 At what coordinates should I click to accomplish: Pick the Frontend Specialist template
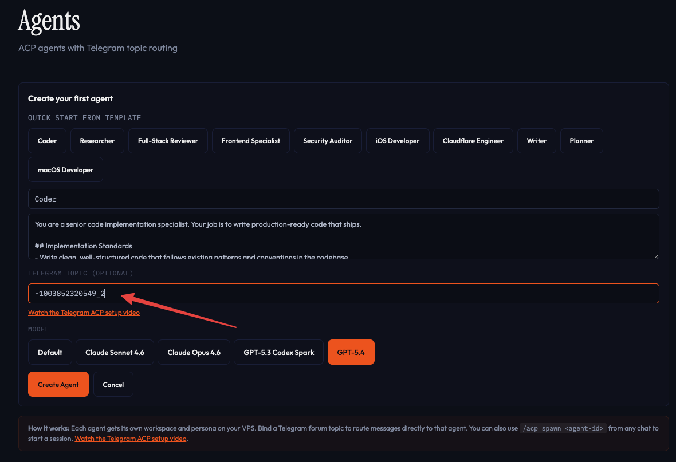tap(250, 140)
